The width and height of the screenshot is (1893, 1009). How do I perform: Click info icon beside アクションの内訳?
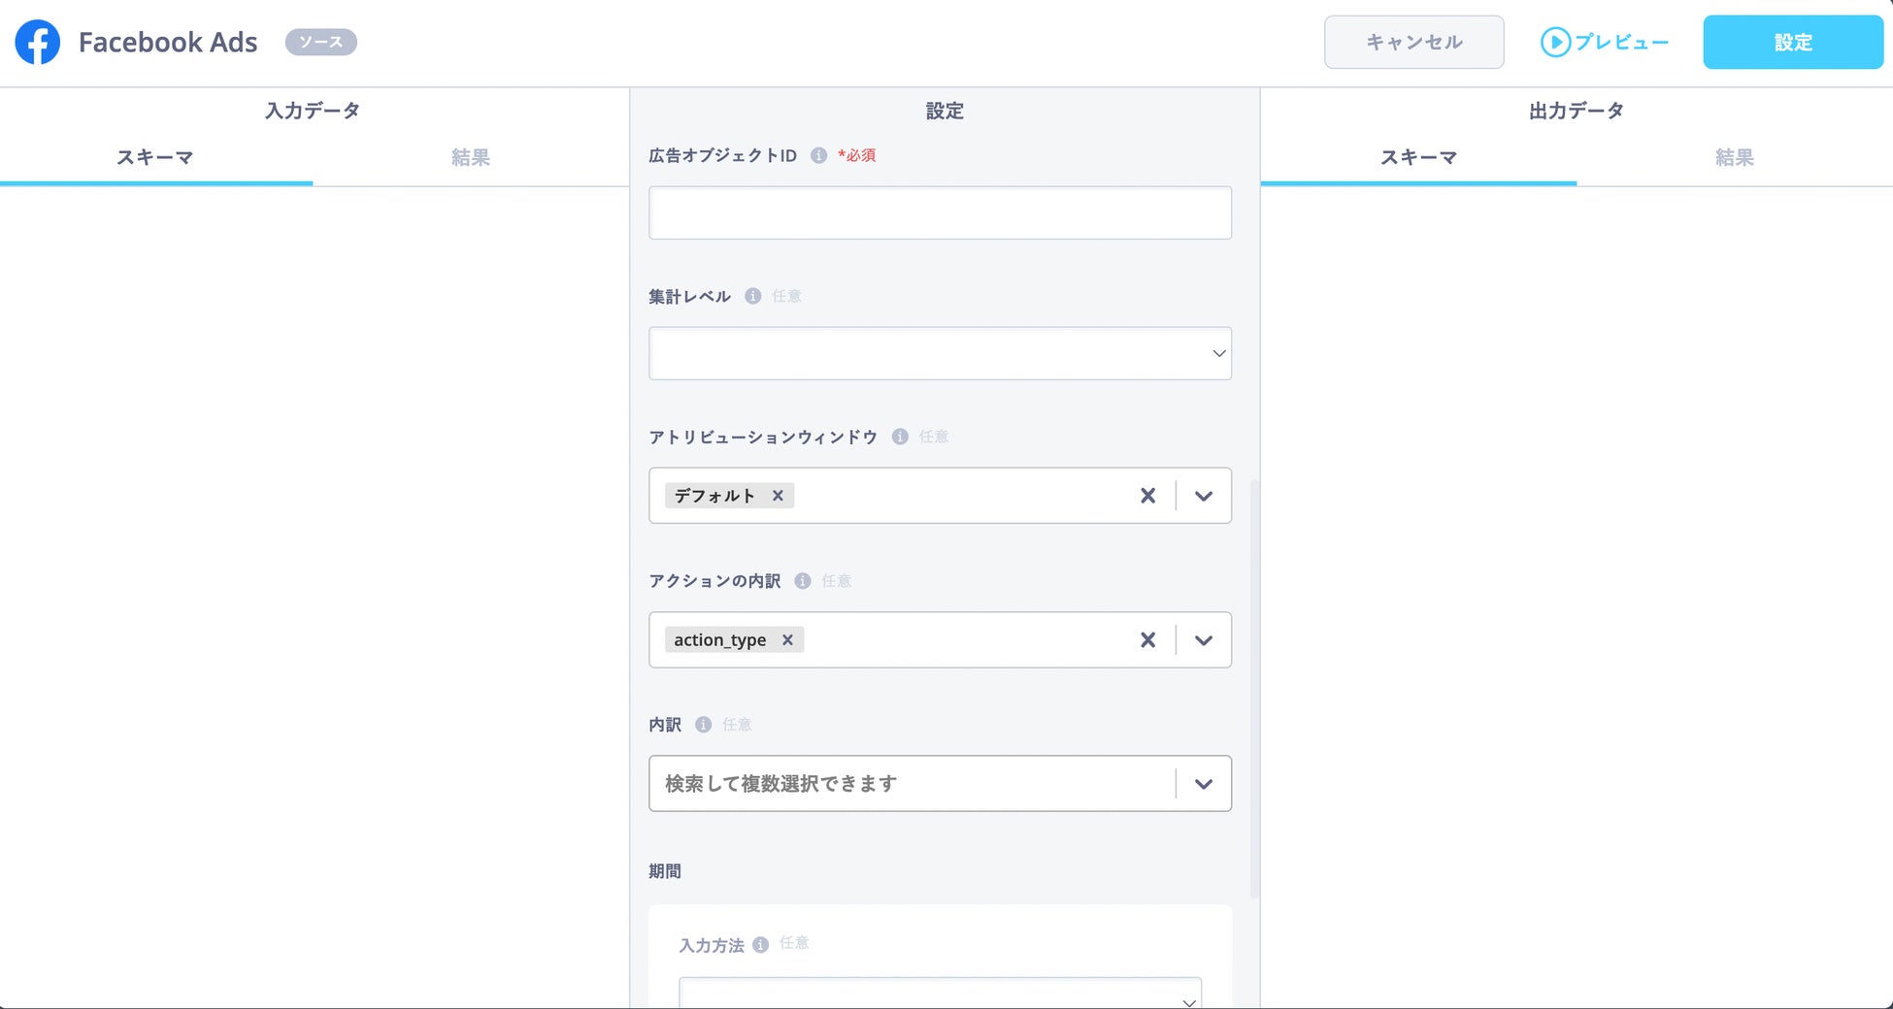tap(803, 581)
